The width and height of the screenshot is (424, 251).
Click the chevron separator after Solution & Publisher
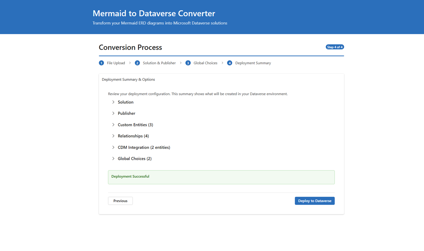(181, 62)
